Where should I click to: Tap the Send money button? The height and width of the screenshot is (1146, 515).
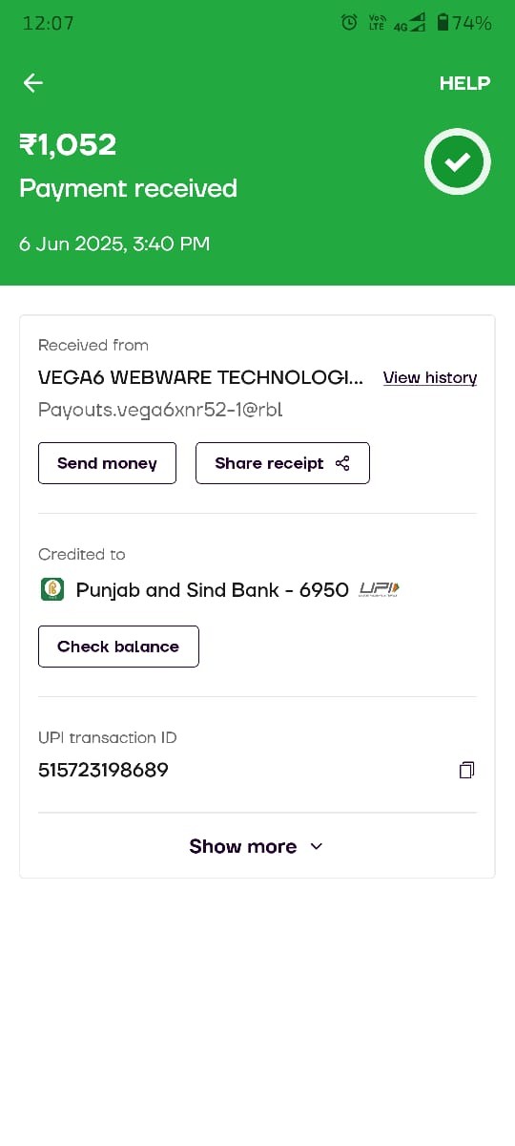[x=107, y=463]
